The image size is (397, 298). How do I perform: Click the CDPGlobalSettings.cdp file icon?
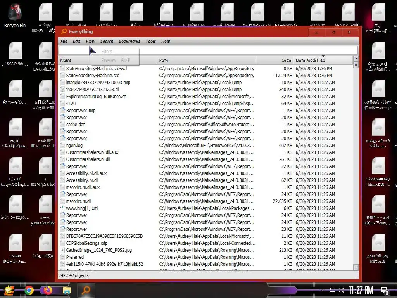62,243
